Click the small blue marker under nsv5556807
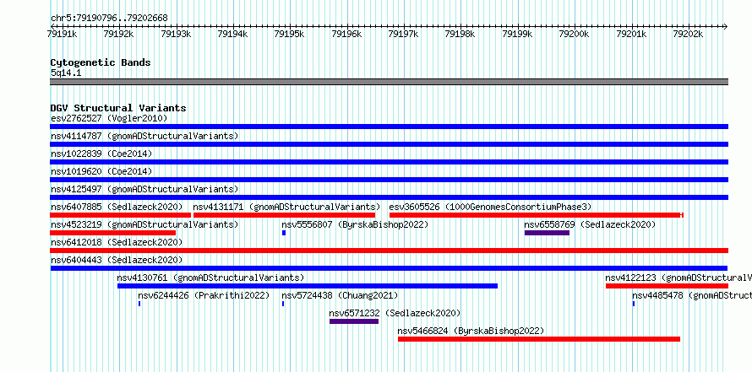This screenshot has height=372, width=752. (284, 233)
